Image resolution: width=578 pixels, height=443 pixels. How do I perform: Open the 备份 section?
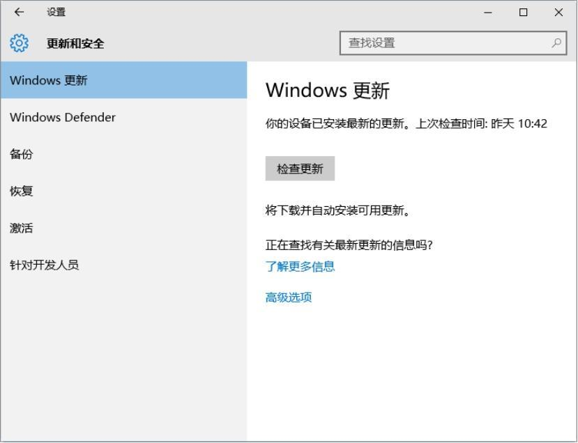(123, 154)
